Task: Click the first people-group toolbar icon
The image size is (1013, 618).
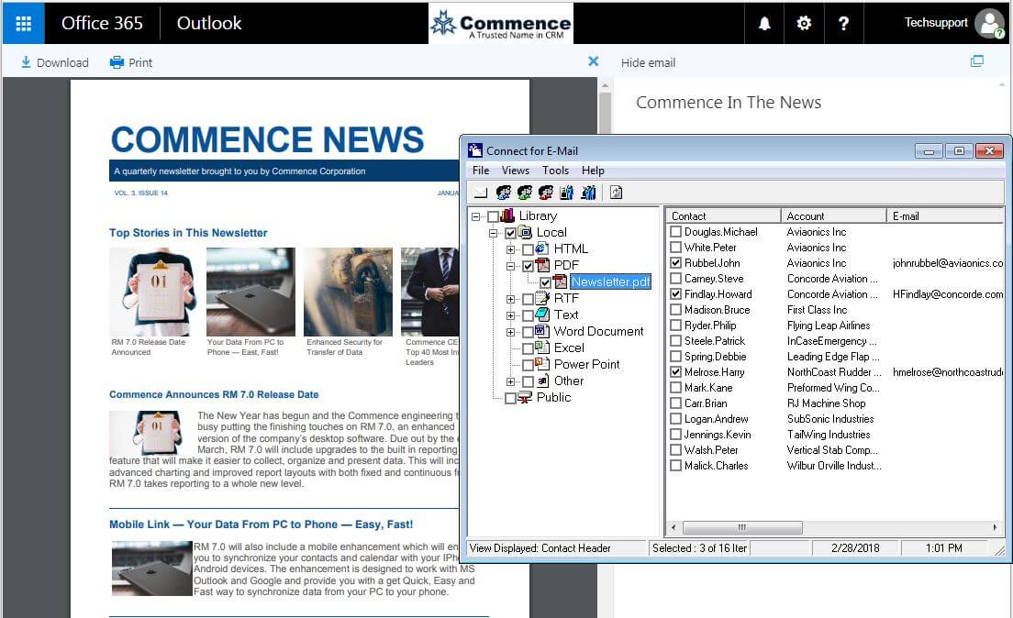Action: pyautogui.click(x=566, y=193)
